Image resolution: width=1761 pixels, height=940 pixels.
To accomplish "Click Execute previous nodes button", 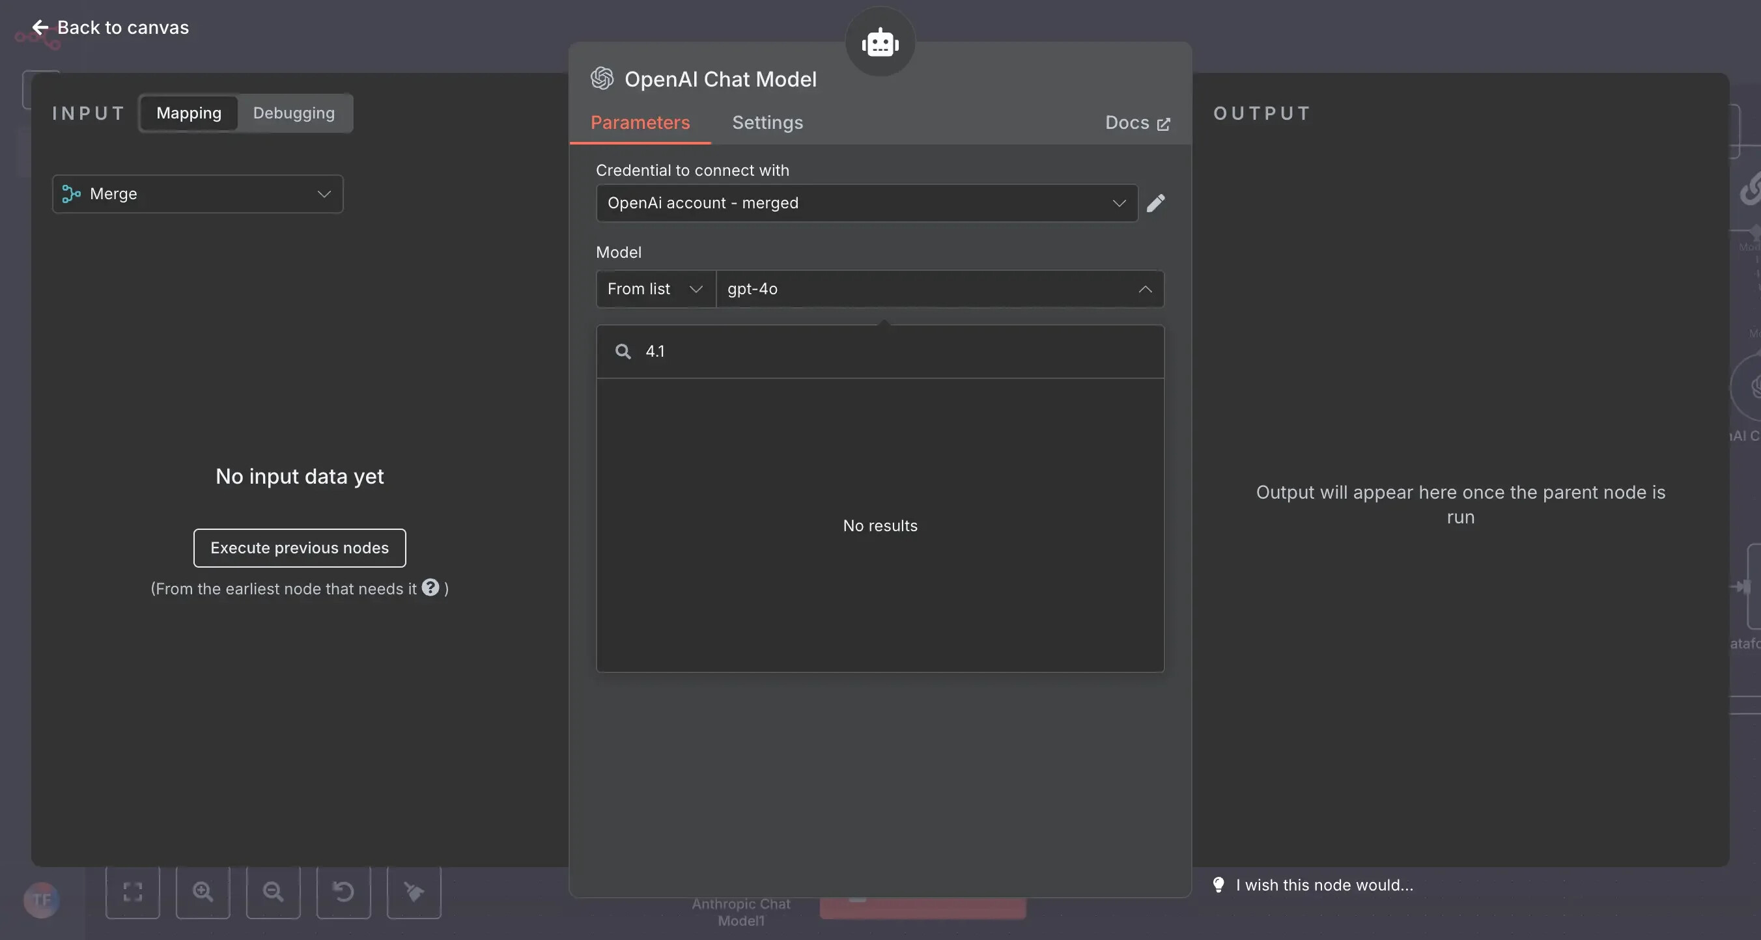I will pyautogui.click(x=300, y=548).
